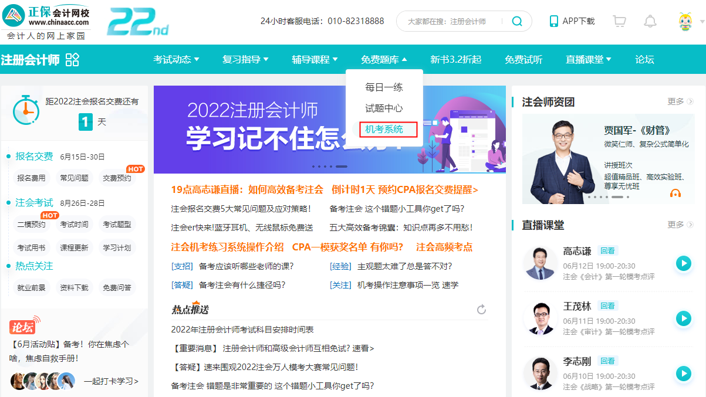
Task: Click the 考试题型 tag button
Action: [117, 224]
